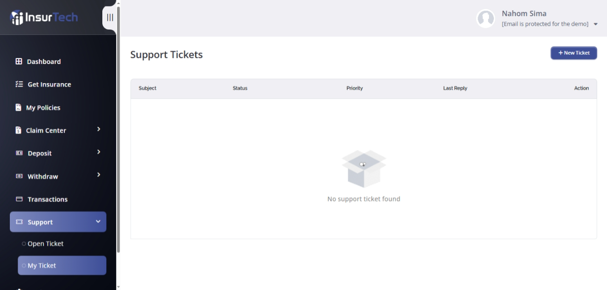607x290 pixels.
Task: Click the Get Insurance checklist icon
Action: [x=19, y=84]
